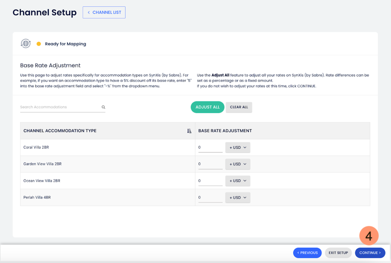Viewport: 391px width, 263px height.
Task: Click the Previous button
Action: (x=307, y=253)
